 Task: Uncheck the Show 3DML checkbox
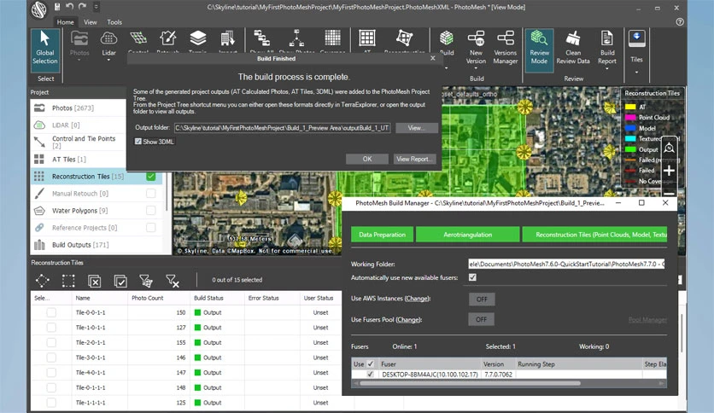[138, 142]
